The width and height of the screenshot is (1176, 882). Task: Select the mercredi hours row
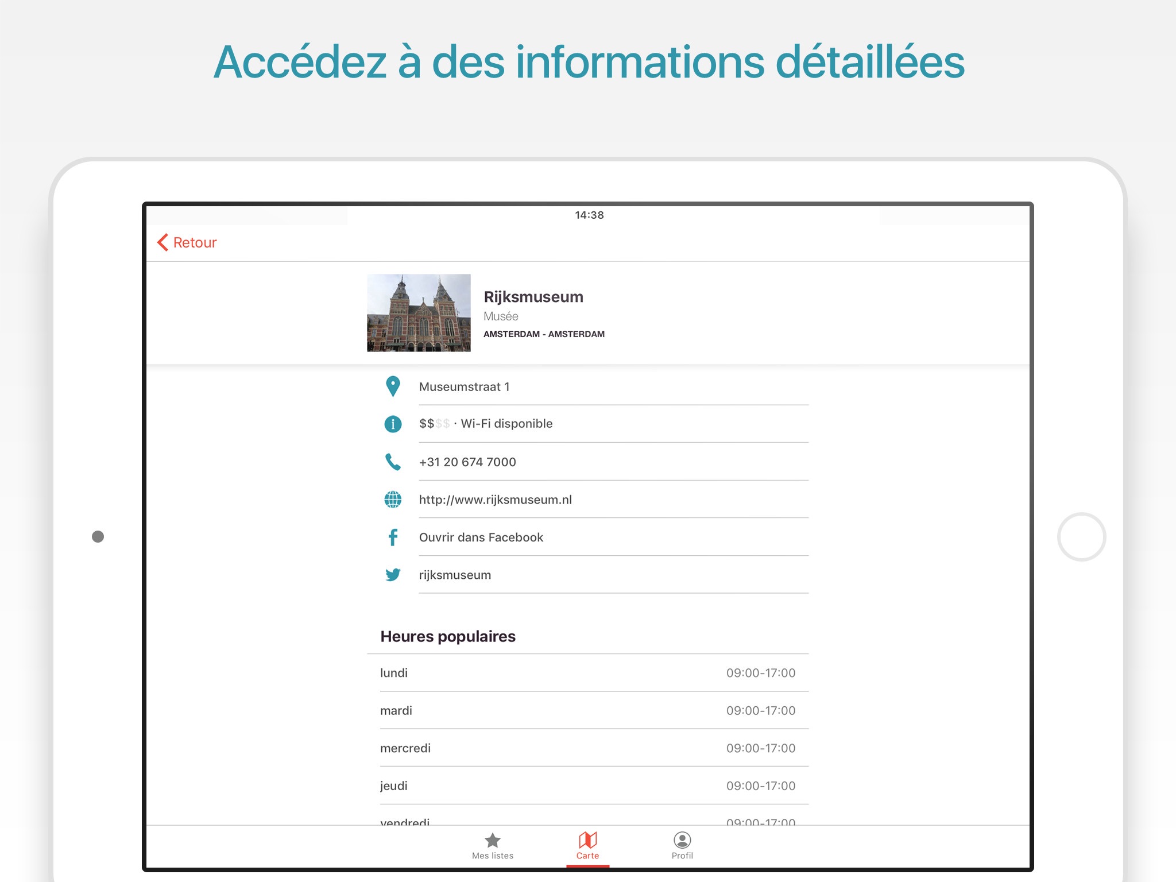(587, 748)
